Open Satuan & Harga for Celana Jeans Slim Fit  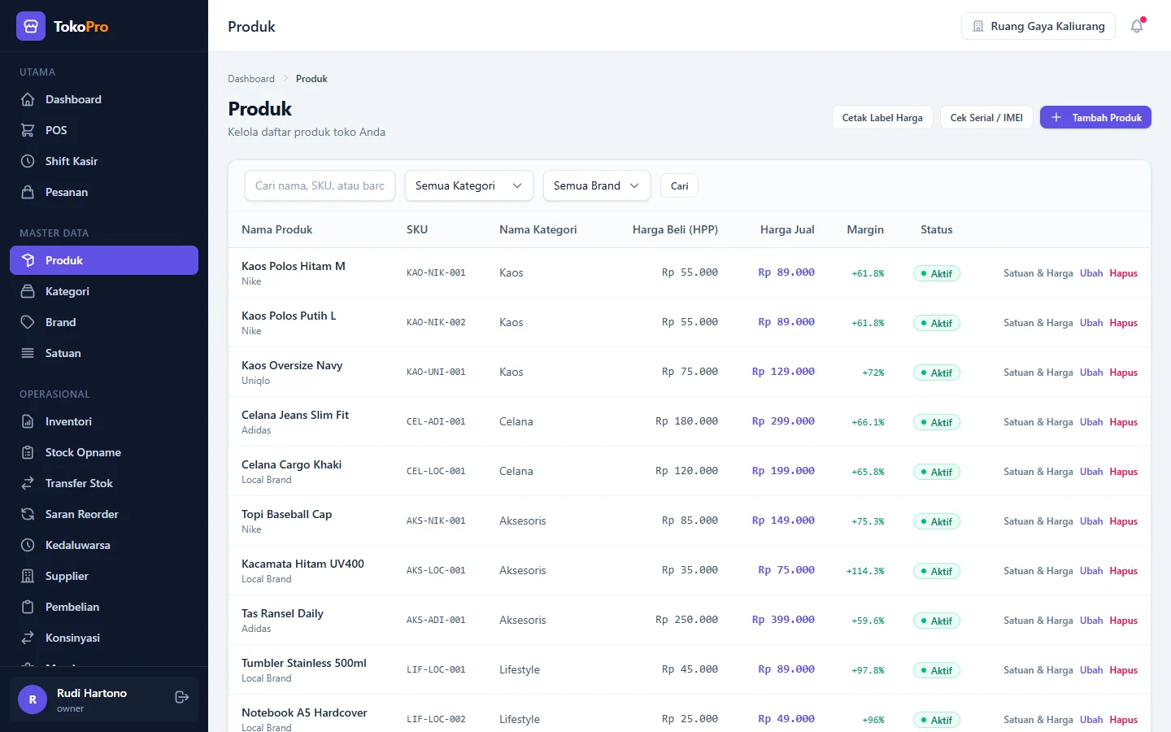1038,422
